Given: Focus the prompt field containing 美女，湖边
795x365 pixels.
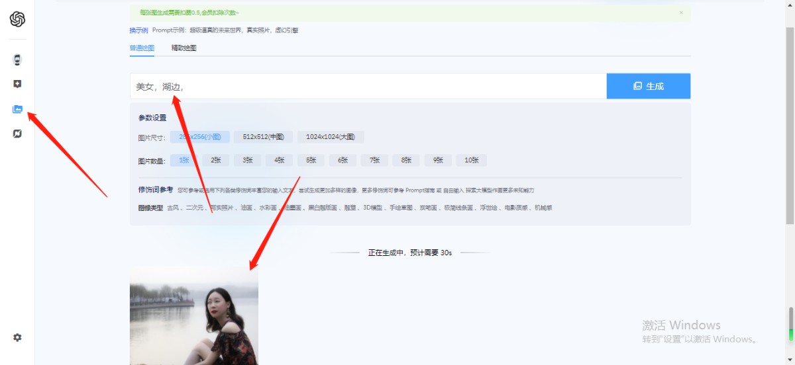Looking at the screenshot, I should [x=368, y=86].
